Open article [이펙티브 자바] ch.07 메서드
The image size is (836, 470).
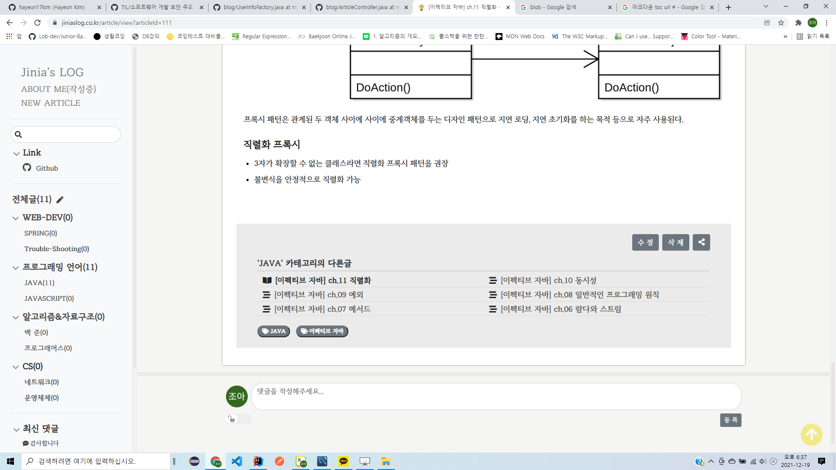(322, 309)
